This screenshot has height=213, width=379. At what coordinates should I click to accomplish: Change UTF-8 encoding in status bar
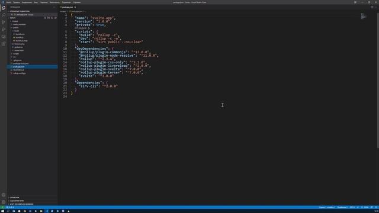point(352,207)
